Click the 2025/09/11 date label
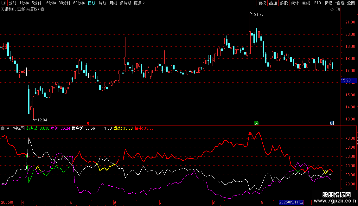 [291, 202]
